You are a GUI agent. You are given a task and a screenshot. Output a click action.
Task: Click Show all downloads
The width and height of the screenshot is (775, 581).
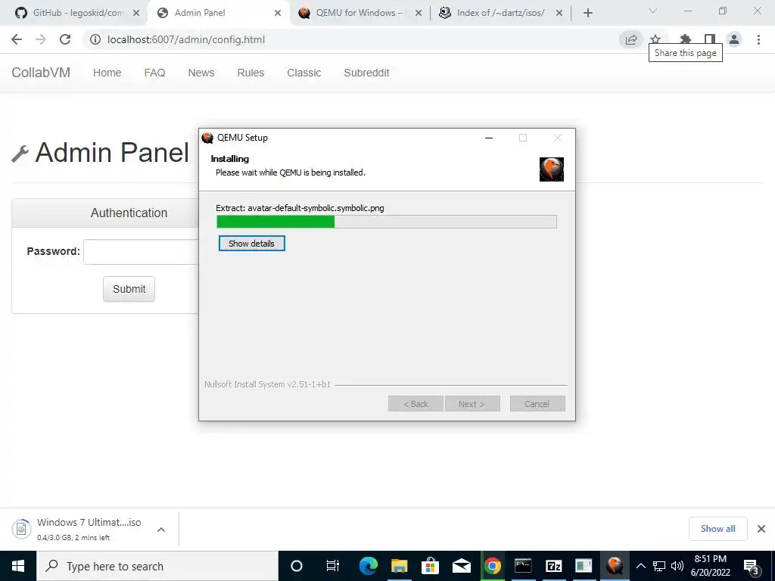pyautogui.click(x=717, y=529)
